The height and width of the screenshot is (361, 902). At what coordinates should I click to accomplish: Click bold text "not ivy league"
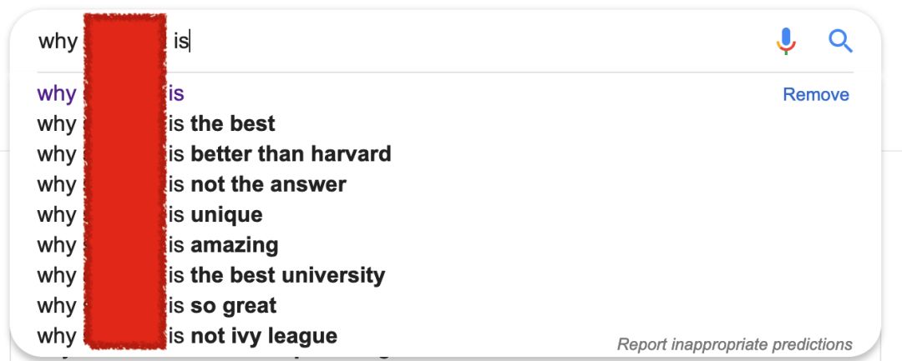click(264, 336)
